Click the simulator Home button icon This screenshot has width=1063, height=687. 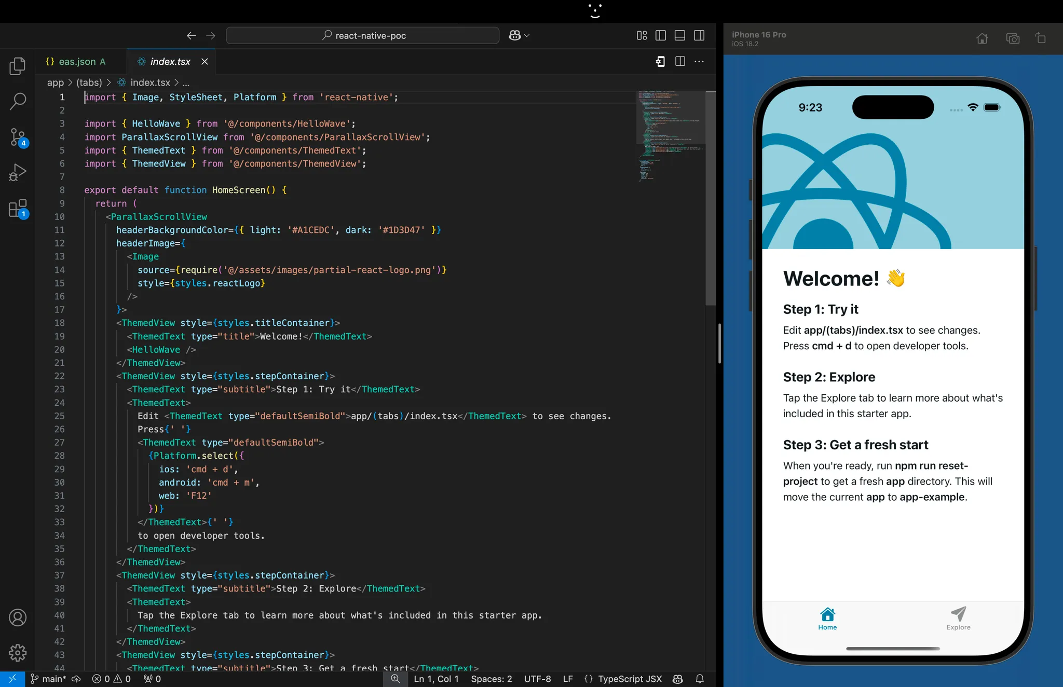(982, 38)
